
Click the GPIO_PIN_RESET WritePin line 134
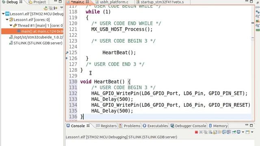(171, 105)
